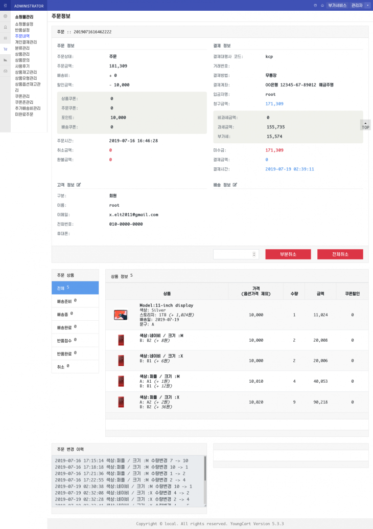Click thumbnail of 퍼플 / 크기 :M item

(121, 381)
